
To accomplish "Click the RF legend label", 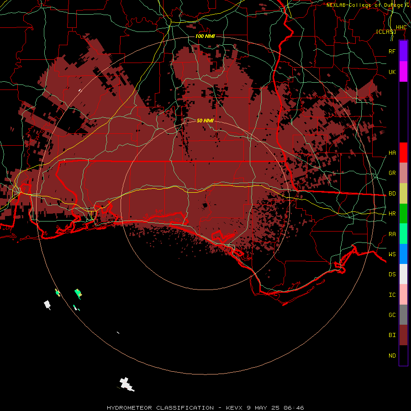I will [392, 51].
